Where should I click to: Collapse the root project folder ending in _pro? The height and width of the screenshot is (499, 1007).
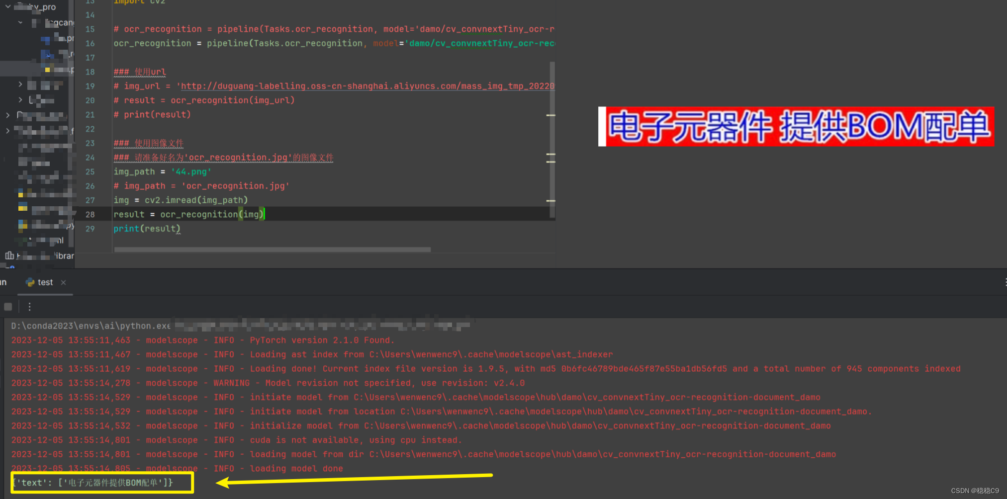[8, 7]
